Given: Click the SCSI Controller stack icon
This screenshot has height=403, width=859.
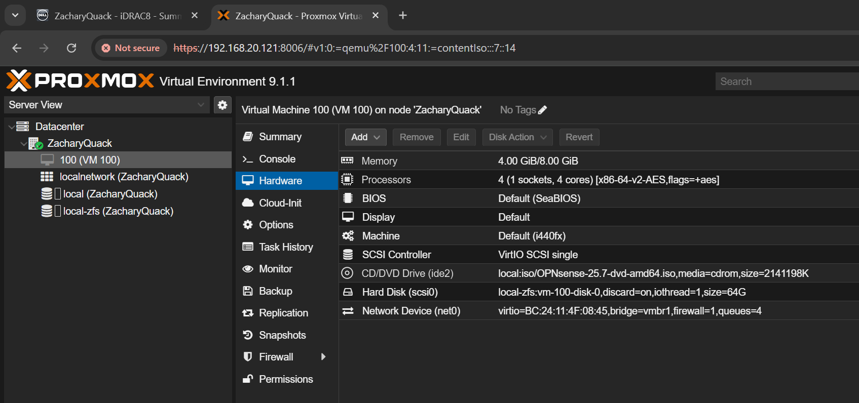Looking at the screenshot, I should pos(348,255).
